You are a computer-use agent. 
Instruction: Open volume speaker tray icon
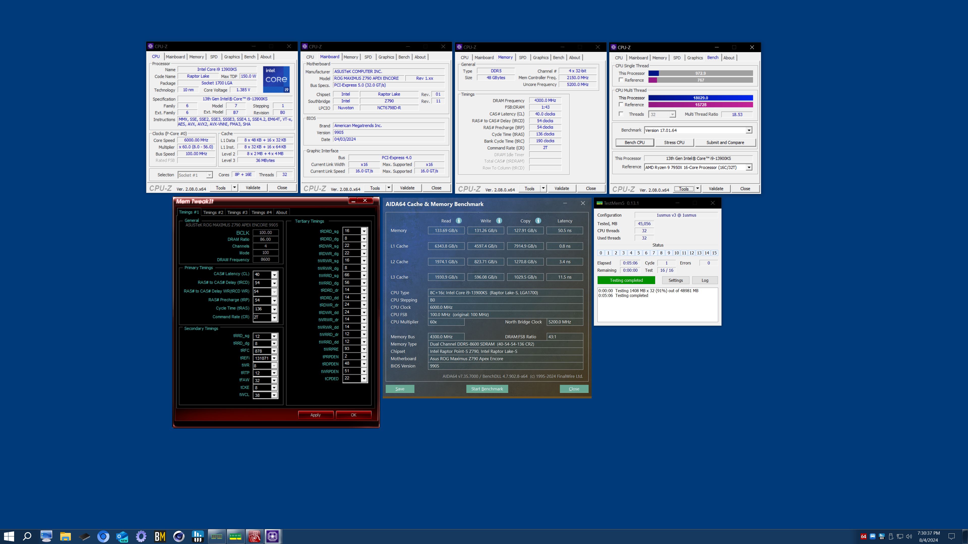(x=909, y=536)
